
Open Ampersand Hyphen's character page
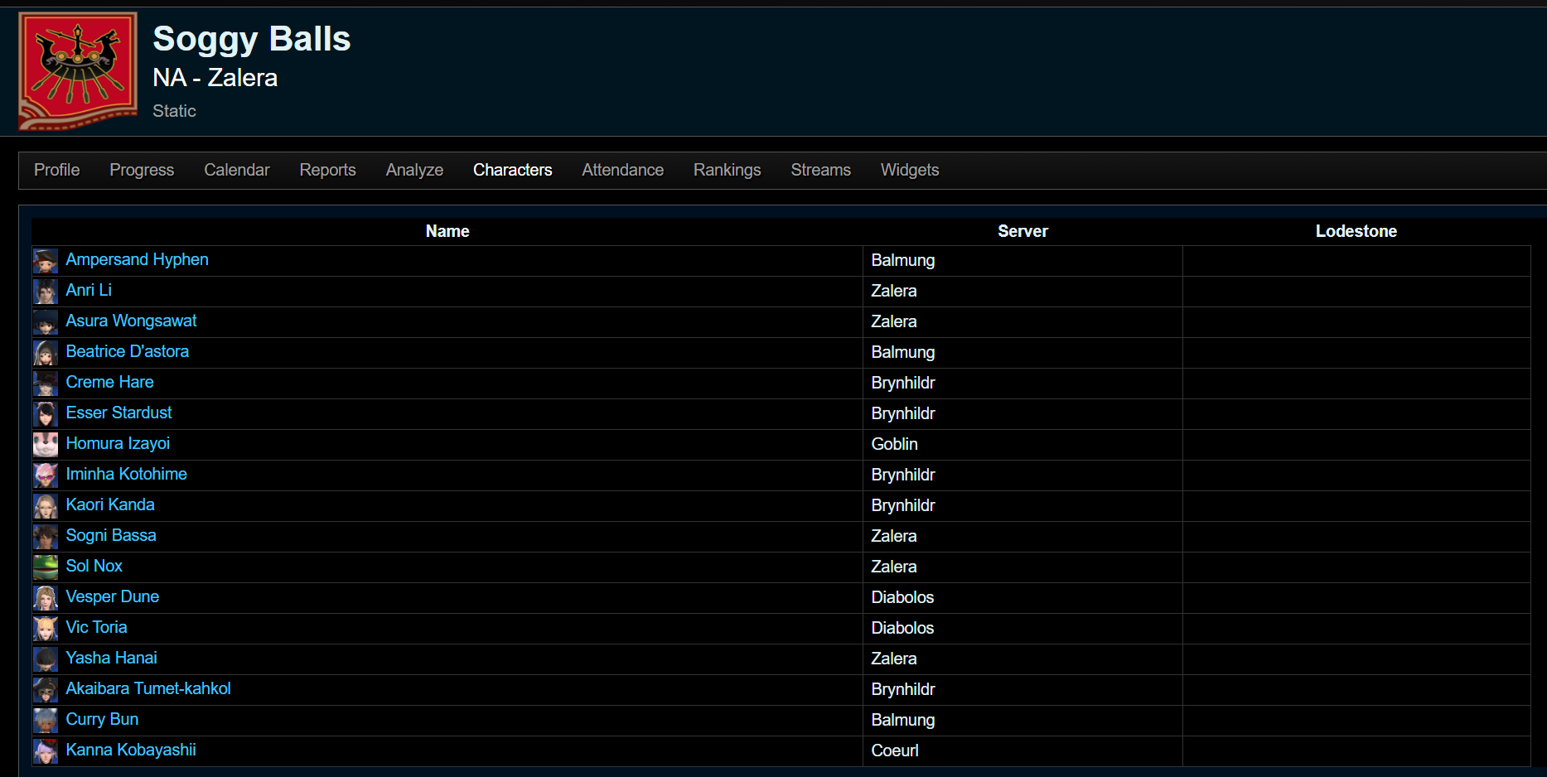[x=138, y=259]
